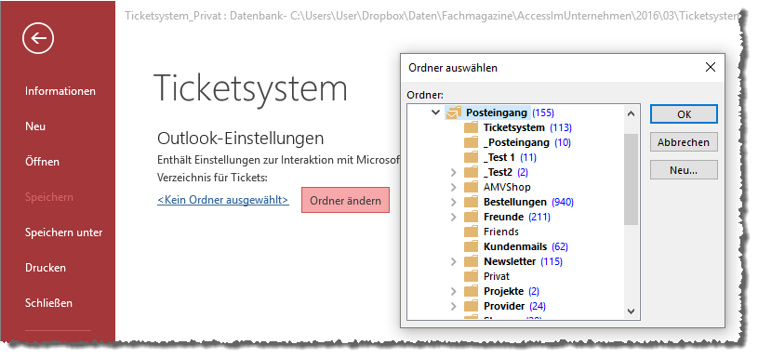This screenshot has height=358, width=758.
Task: Collapse the Posteingang tree node
Action: pyautogui.click(x=435, y=113)
